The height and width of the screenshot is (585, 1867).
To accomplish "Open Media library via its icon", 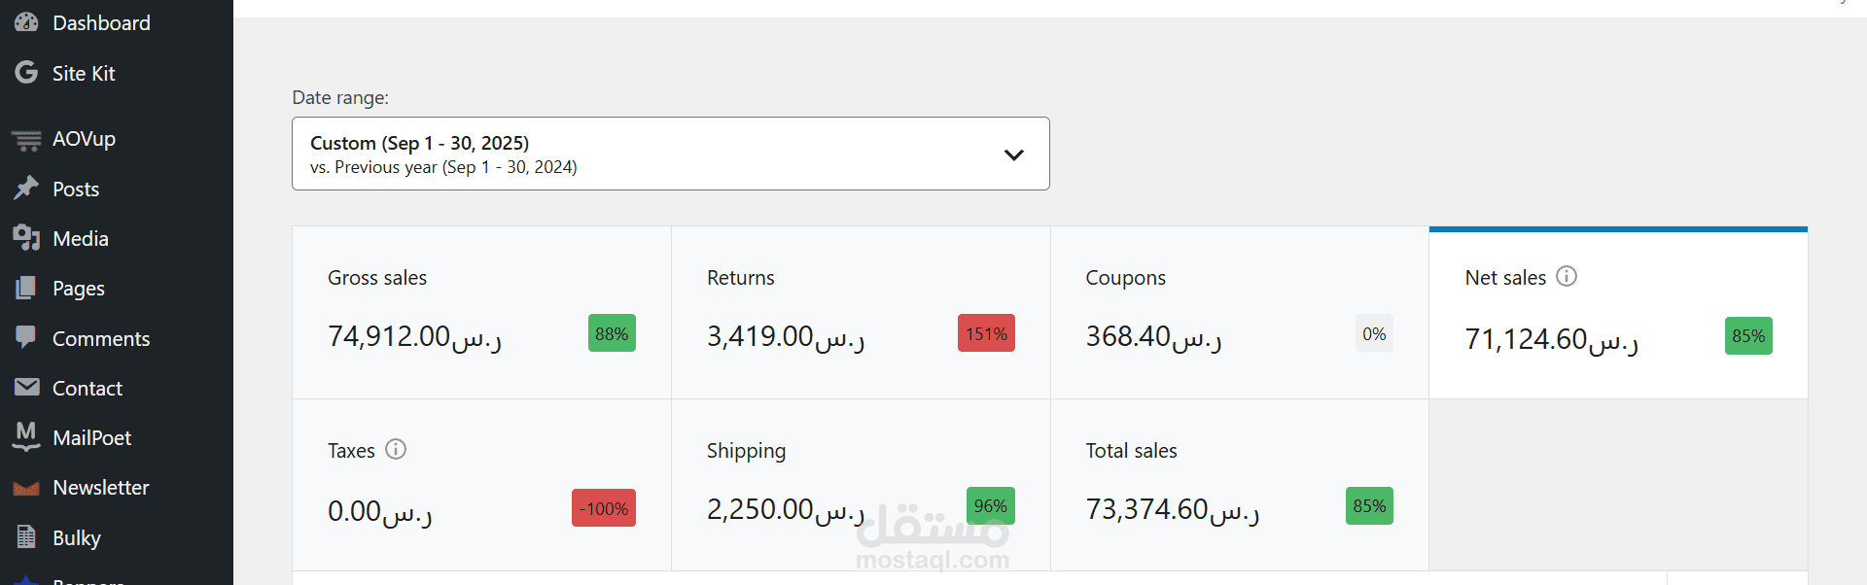I will (x=25, y=238).
